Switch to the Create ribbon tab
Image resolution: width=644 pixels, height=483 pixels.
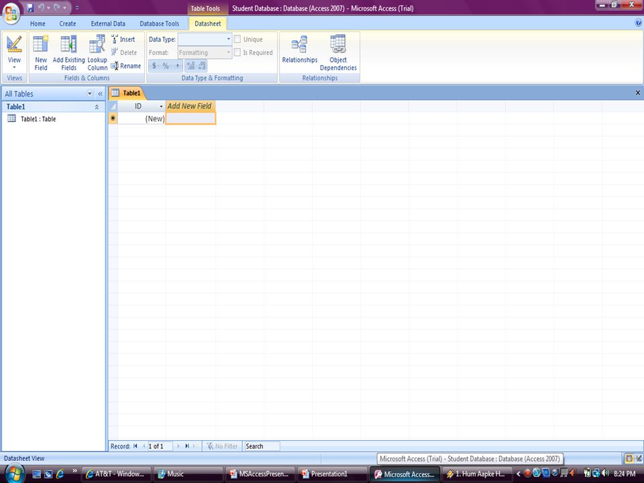67,24
